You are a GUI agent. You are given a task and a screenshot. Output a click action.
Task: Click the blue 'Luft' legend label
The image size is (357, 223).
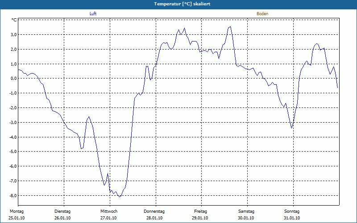click(x=93, y=14)
